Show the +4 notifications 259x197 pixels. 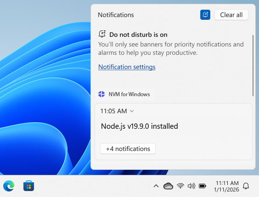point(128,149)
